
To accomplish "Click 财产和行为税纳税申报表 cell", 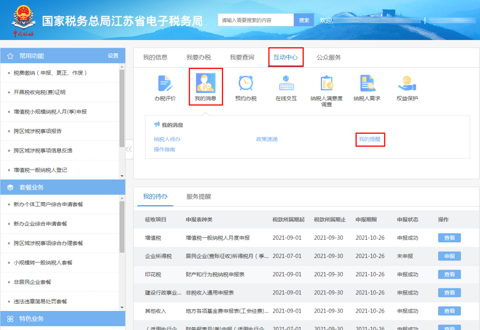I will [215, 274].
